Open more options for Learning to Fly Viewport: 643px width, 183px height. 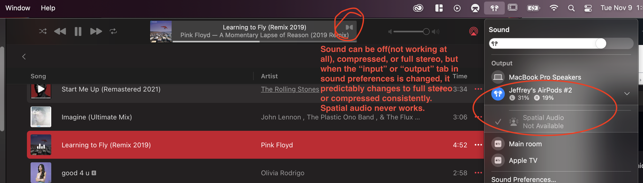click(x=478, y=145)
